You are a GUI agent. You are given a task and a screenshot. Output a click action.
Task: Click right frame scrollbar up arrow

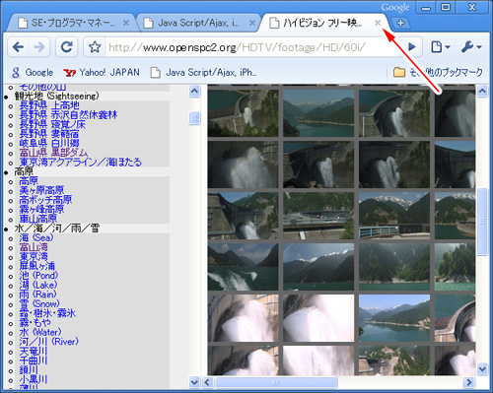click(x=482, y=91)
